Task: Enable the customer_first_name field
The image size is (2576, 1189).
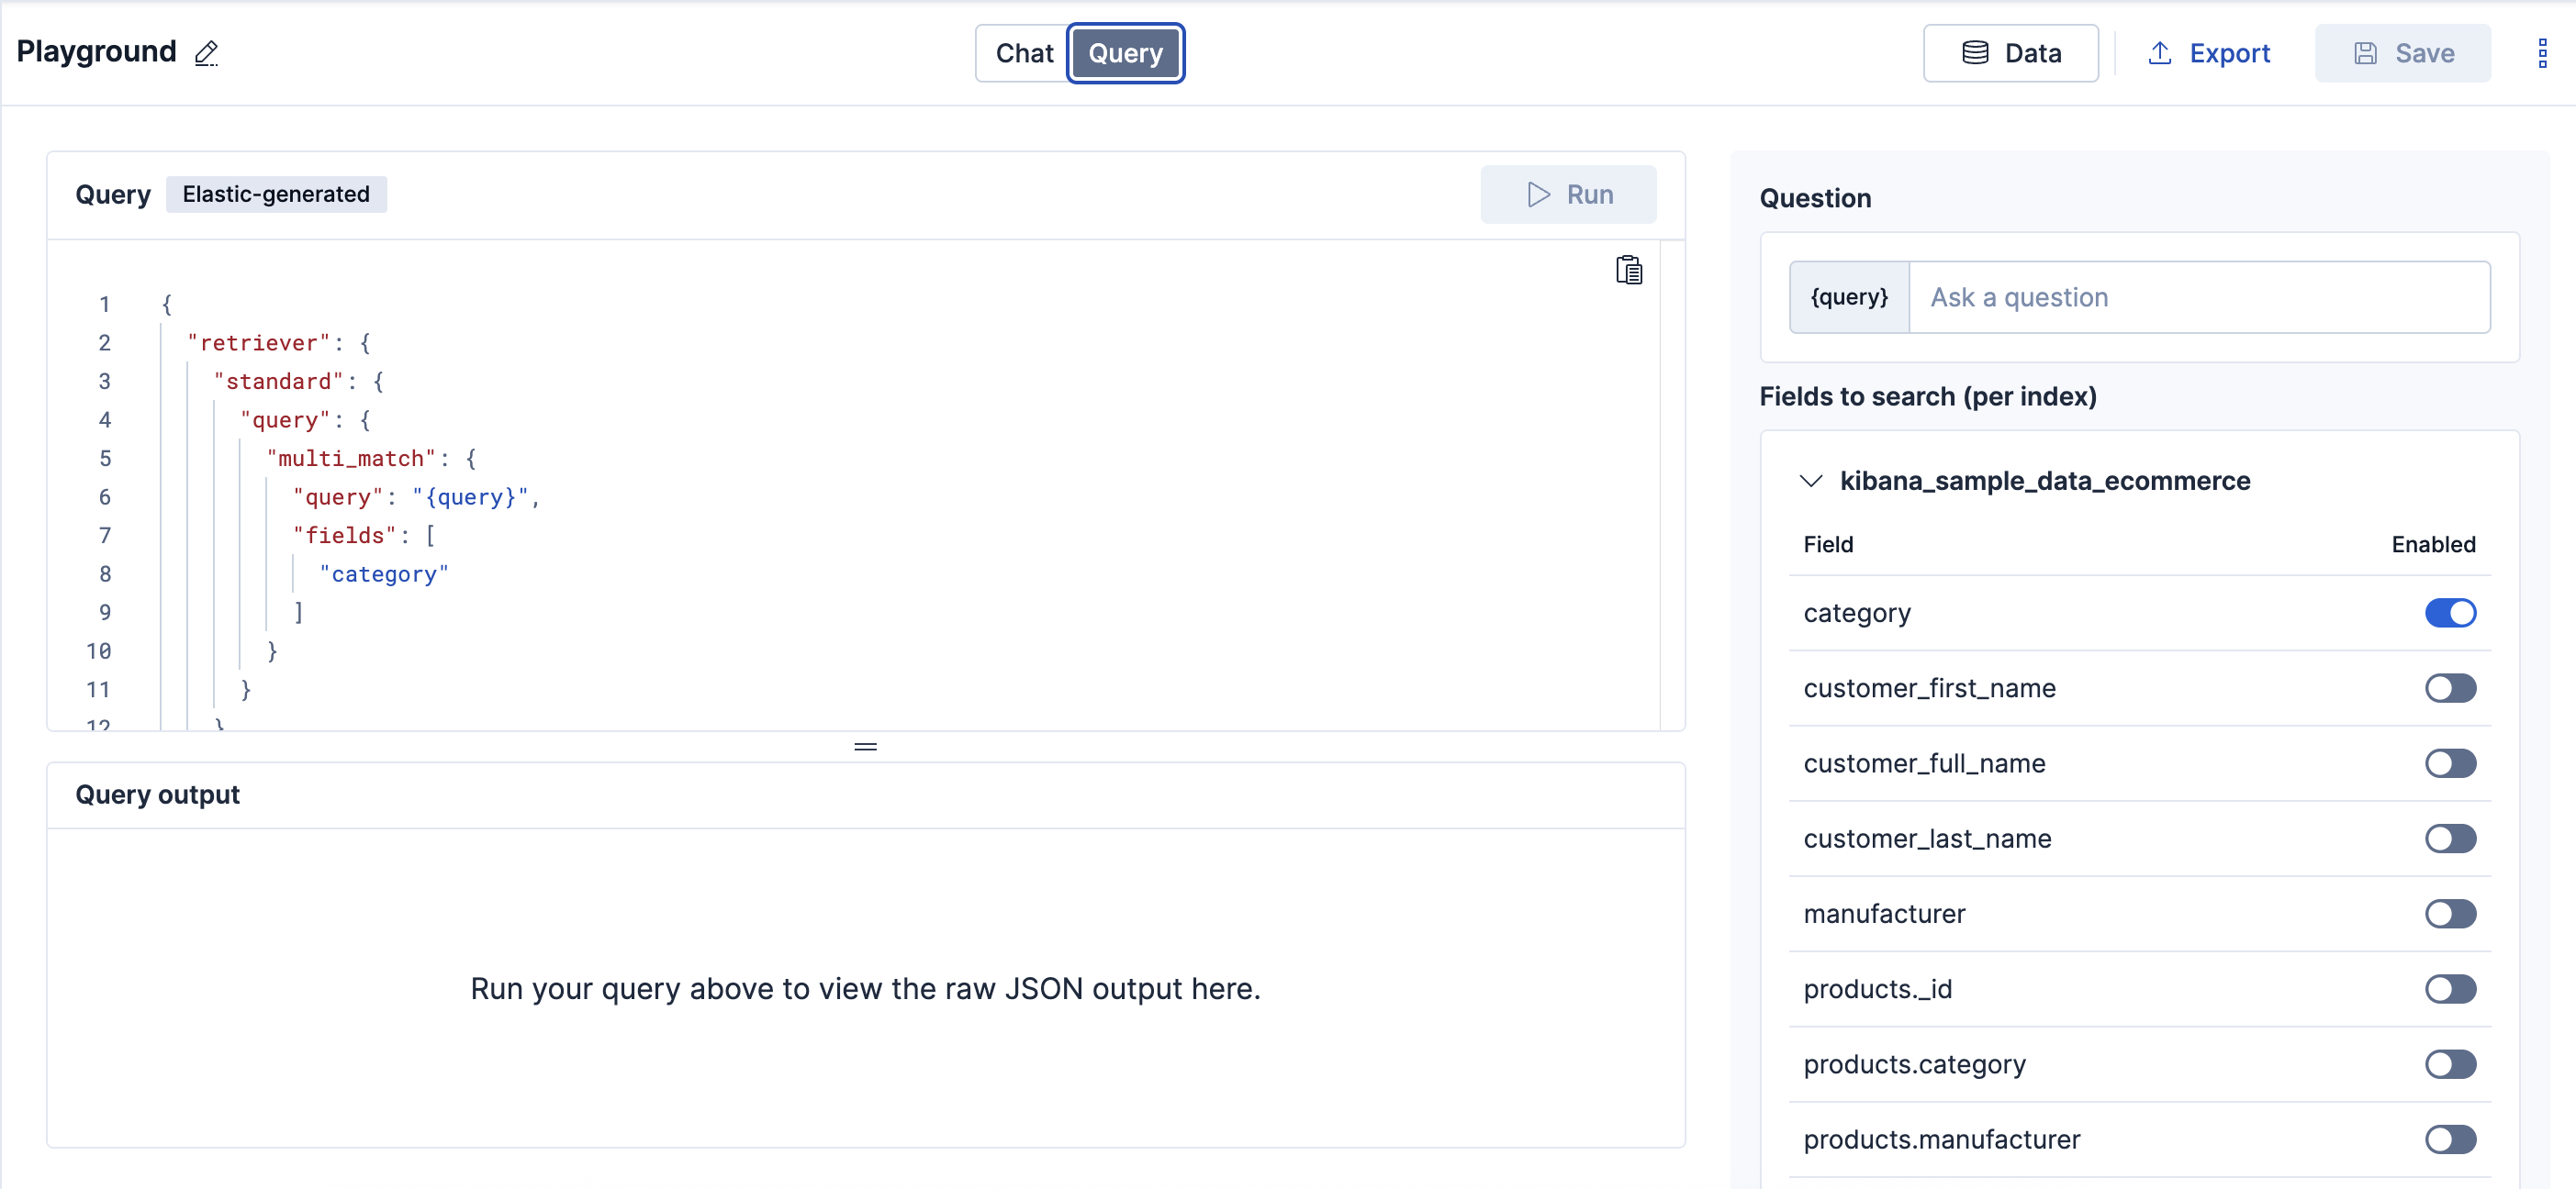Action: pos(2450,687)
